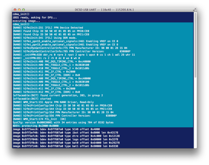This screenshot has height=165, width=209.
Task: Close the DCSD USB UART terminal window
Action: 15,10
